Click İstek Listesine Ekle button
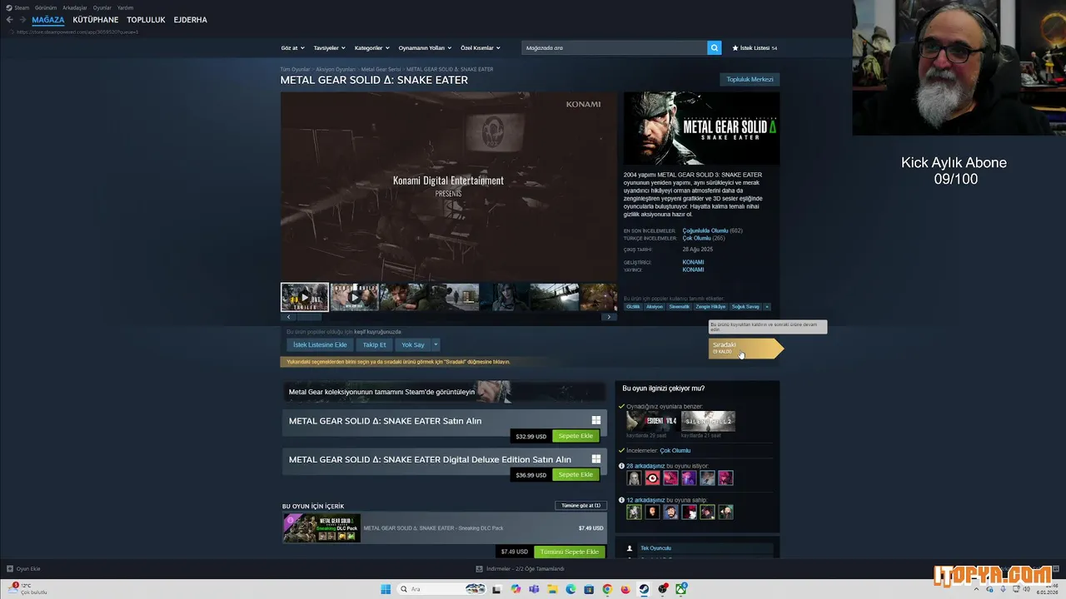1066x599 pixels. (320, 344)
